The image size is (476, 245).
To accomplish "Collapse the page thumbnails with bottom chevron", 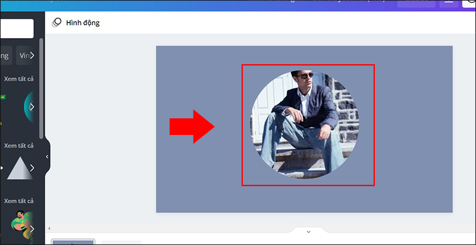I will coord(308,232).
